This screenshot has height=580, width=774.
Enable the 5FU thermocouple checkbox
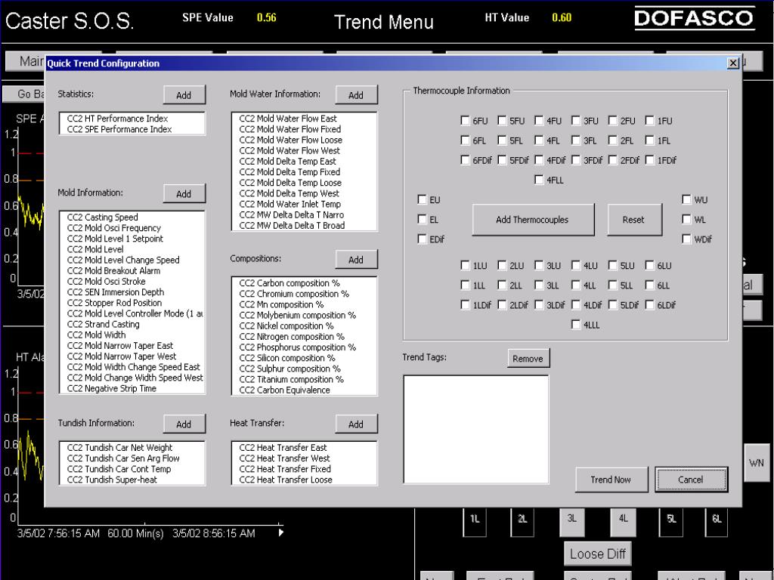click(x=502, y=120)
